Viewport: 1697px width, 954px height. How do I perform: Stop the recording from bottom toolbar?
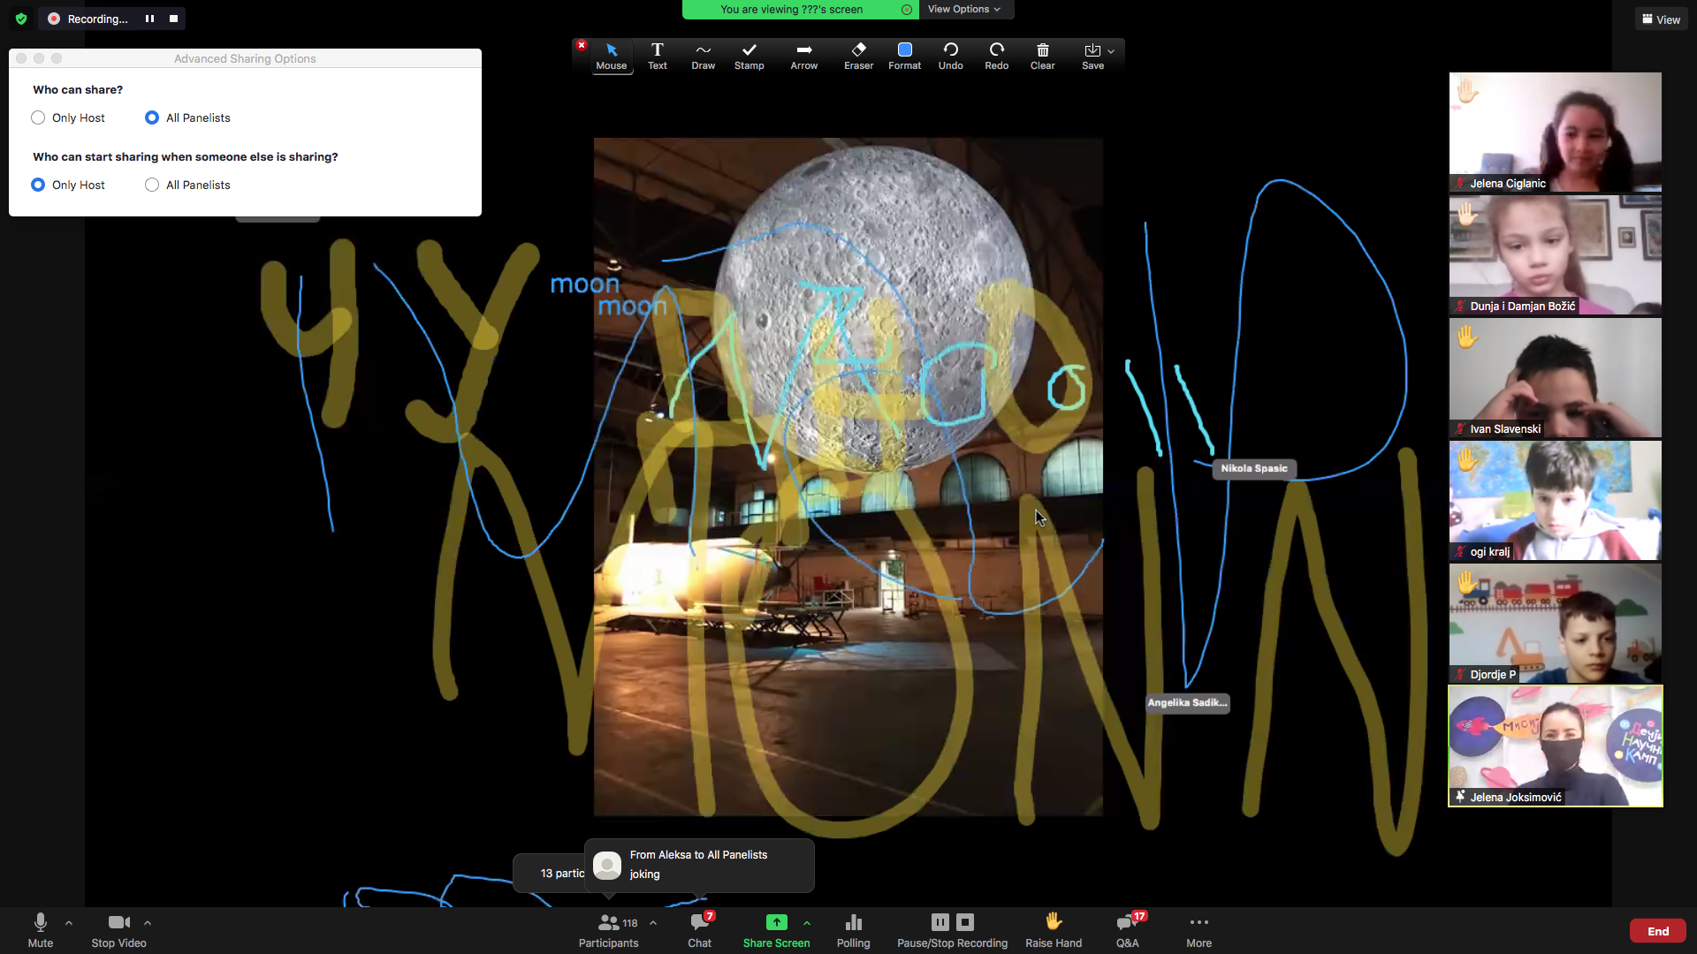(x=965, y=922)
